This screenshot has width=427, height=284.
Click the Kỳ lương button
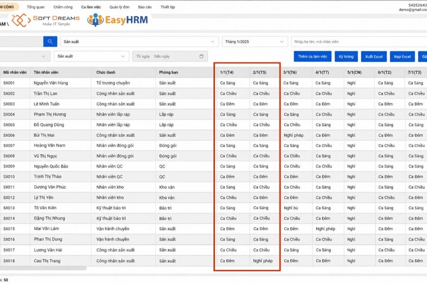346,56
